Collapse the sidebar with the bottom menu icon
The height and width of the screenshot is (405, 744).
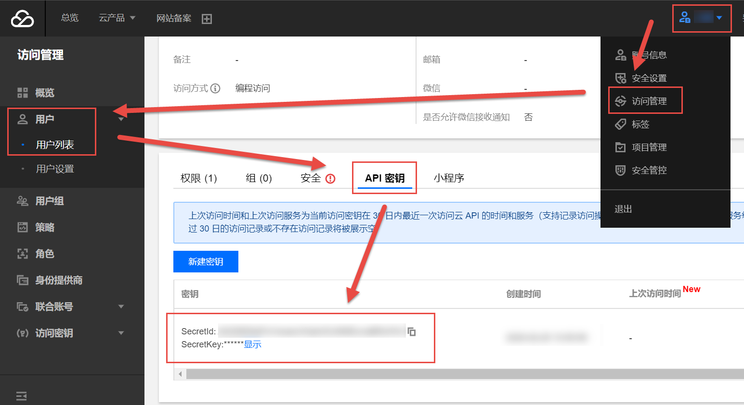click(x=22, y=396)
